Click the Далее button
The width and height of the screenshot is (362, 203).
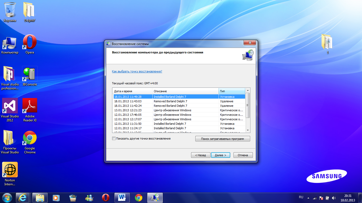coord(220,155)
